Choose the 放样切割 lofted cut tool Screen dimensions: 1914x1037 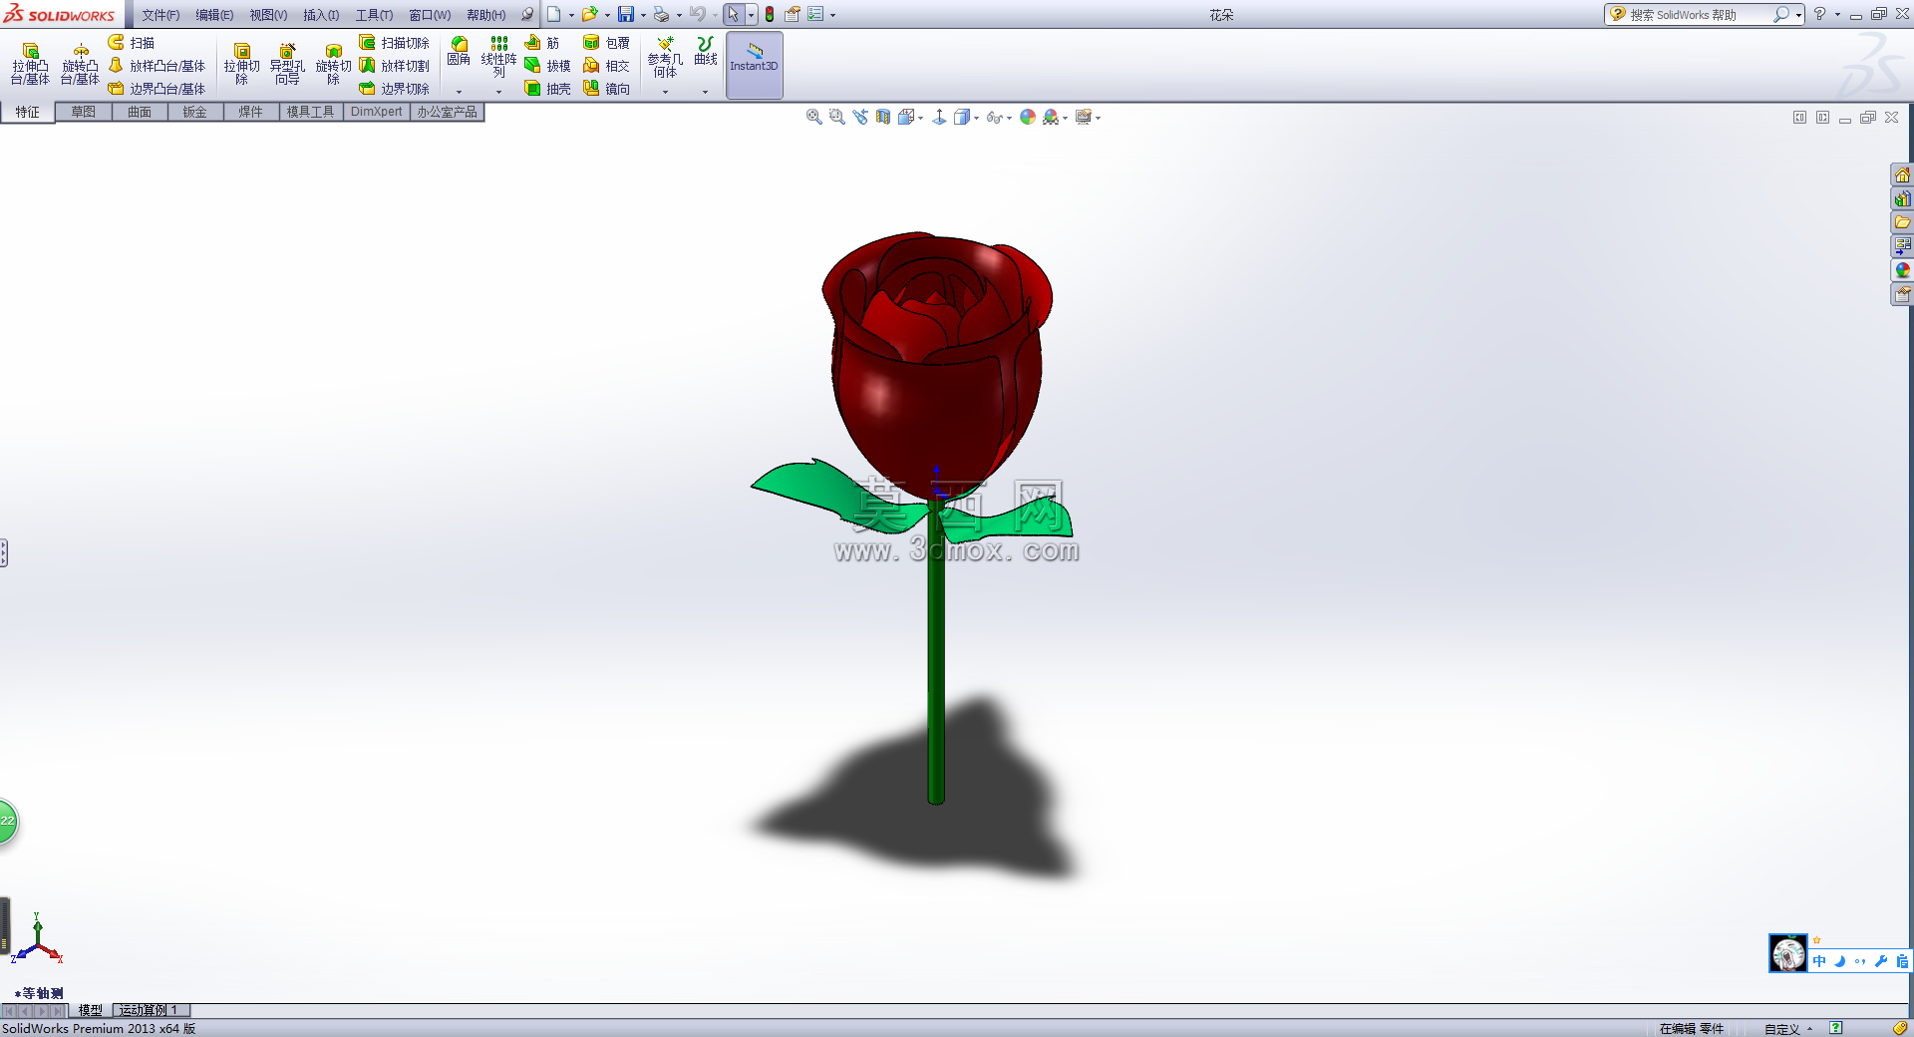pyautogui.click(x=395, y=66)
